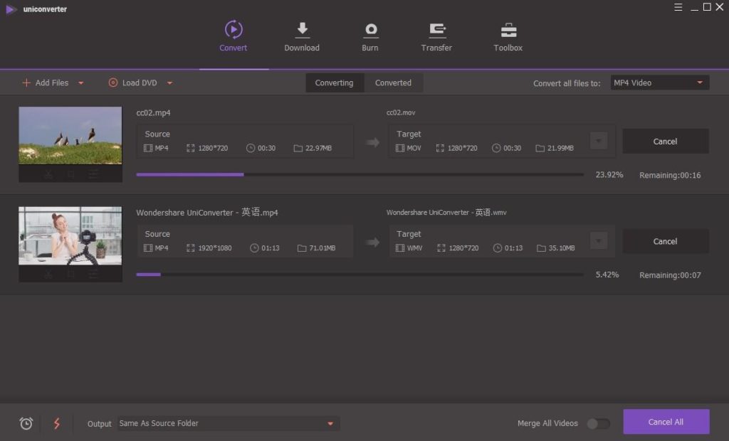This screenshot has height=441, width=729.
Task: Expand the Load DVD dropdown arrow
Action: pos(169,83)
